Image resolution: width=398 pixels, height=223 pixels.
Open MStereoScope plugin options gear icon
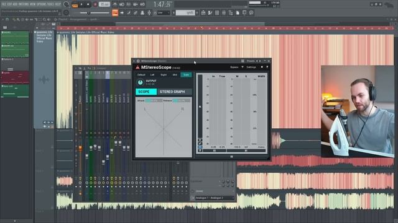tap(138, 61)
